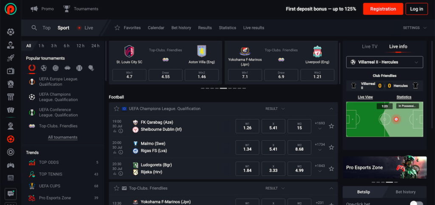Open the Bet history tab in betslip
This screenshot has height=205, width=435.
pyautogui.click(x=405, y=192)
